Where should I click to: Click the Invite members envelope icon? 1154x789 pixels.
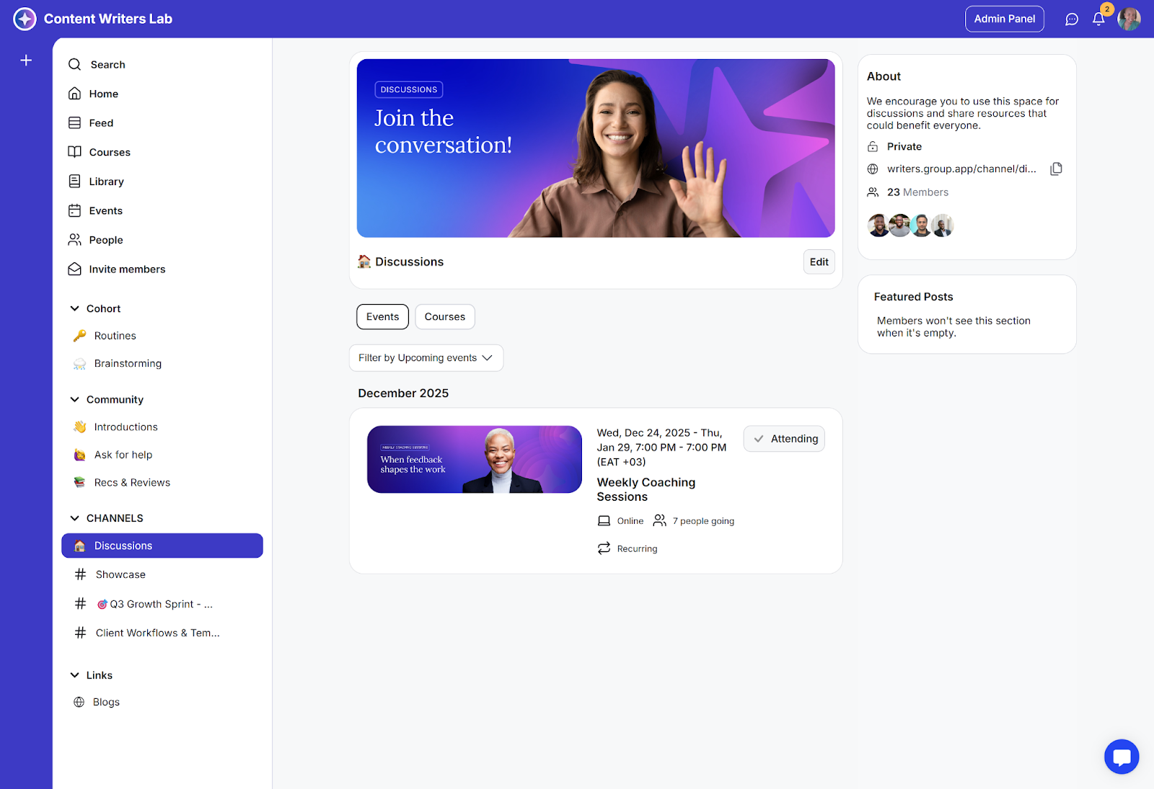point(74,269)
